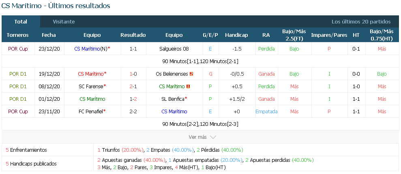Click the red card icon beside CS Marítimo
The image size is (401, 174).
coord(188,87)
